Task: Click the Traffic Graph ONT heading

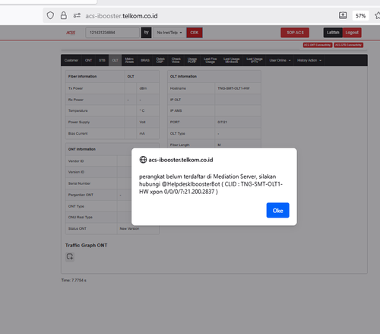Action: pos(86,245)
